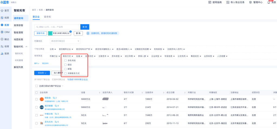Open the 请选择所属地区 region dropdown
The width and height of the screenshot is (277, 129).
(x=65, y=41)
